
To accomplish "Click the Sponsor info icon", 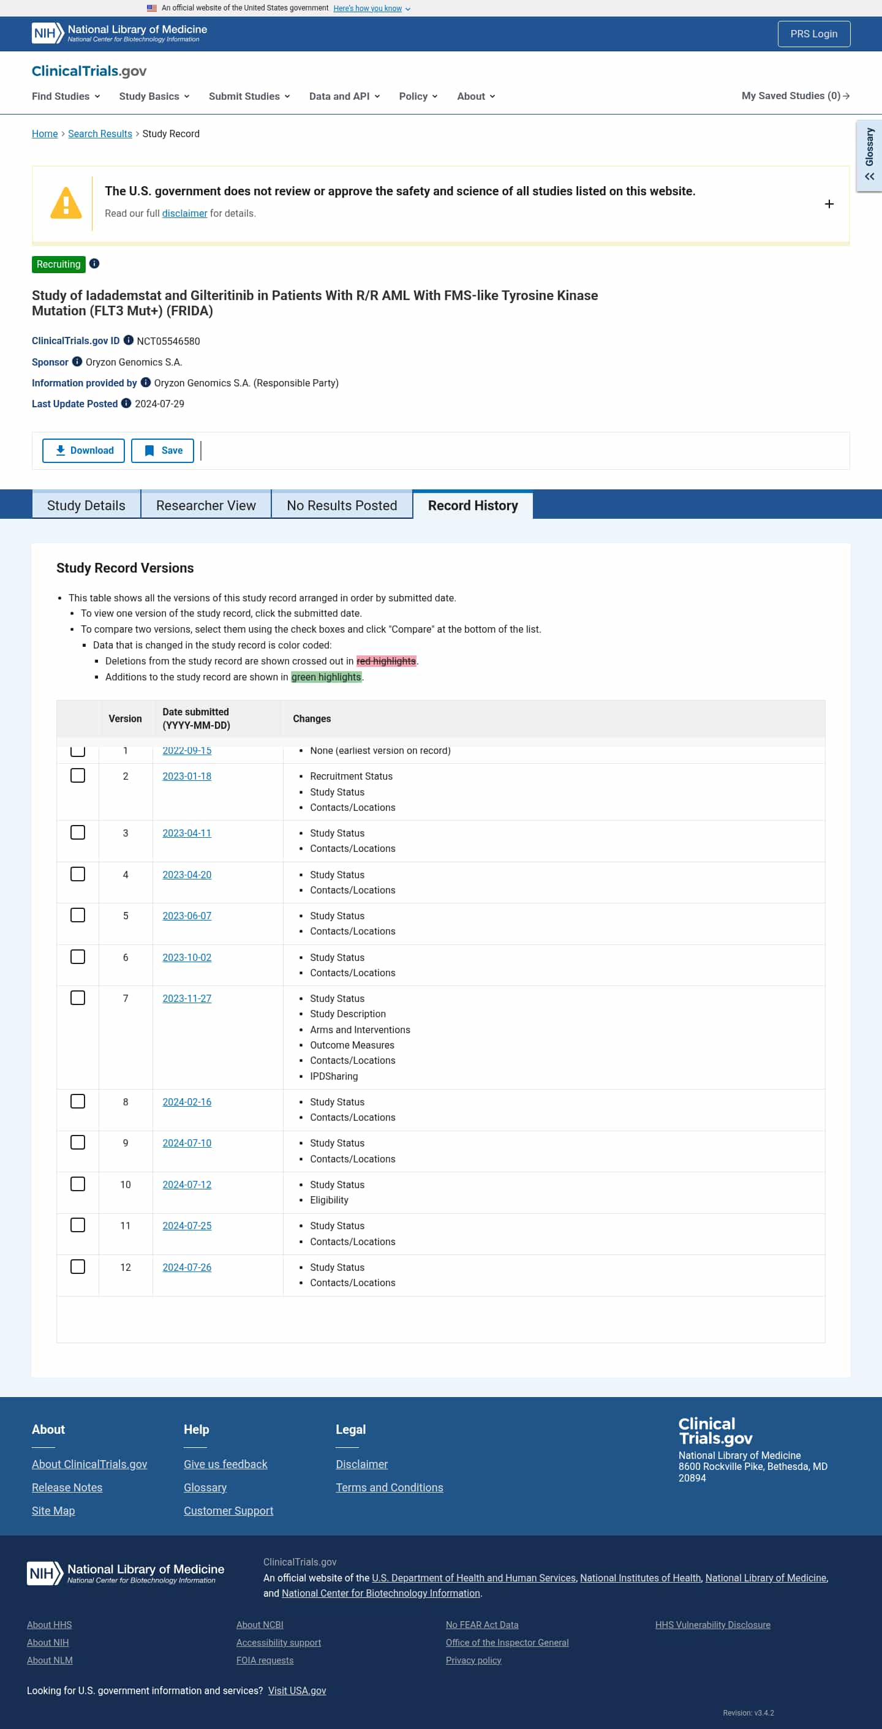I will point(77,362).
